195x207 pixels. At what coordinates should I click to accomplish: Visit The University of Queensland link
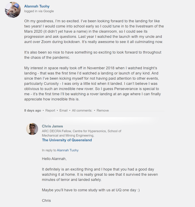pyautogui.click(x=67, y=140)
